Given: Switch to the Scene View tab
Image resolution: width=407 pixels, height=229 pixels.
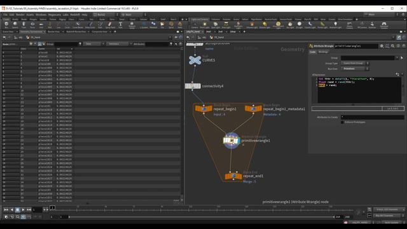Looking at the screenshot, I should 8,32.
